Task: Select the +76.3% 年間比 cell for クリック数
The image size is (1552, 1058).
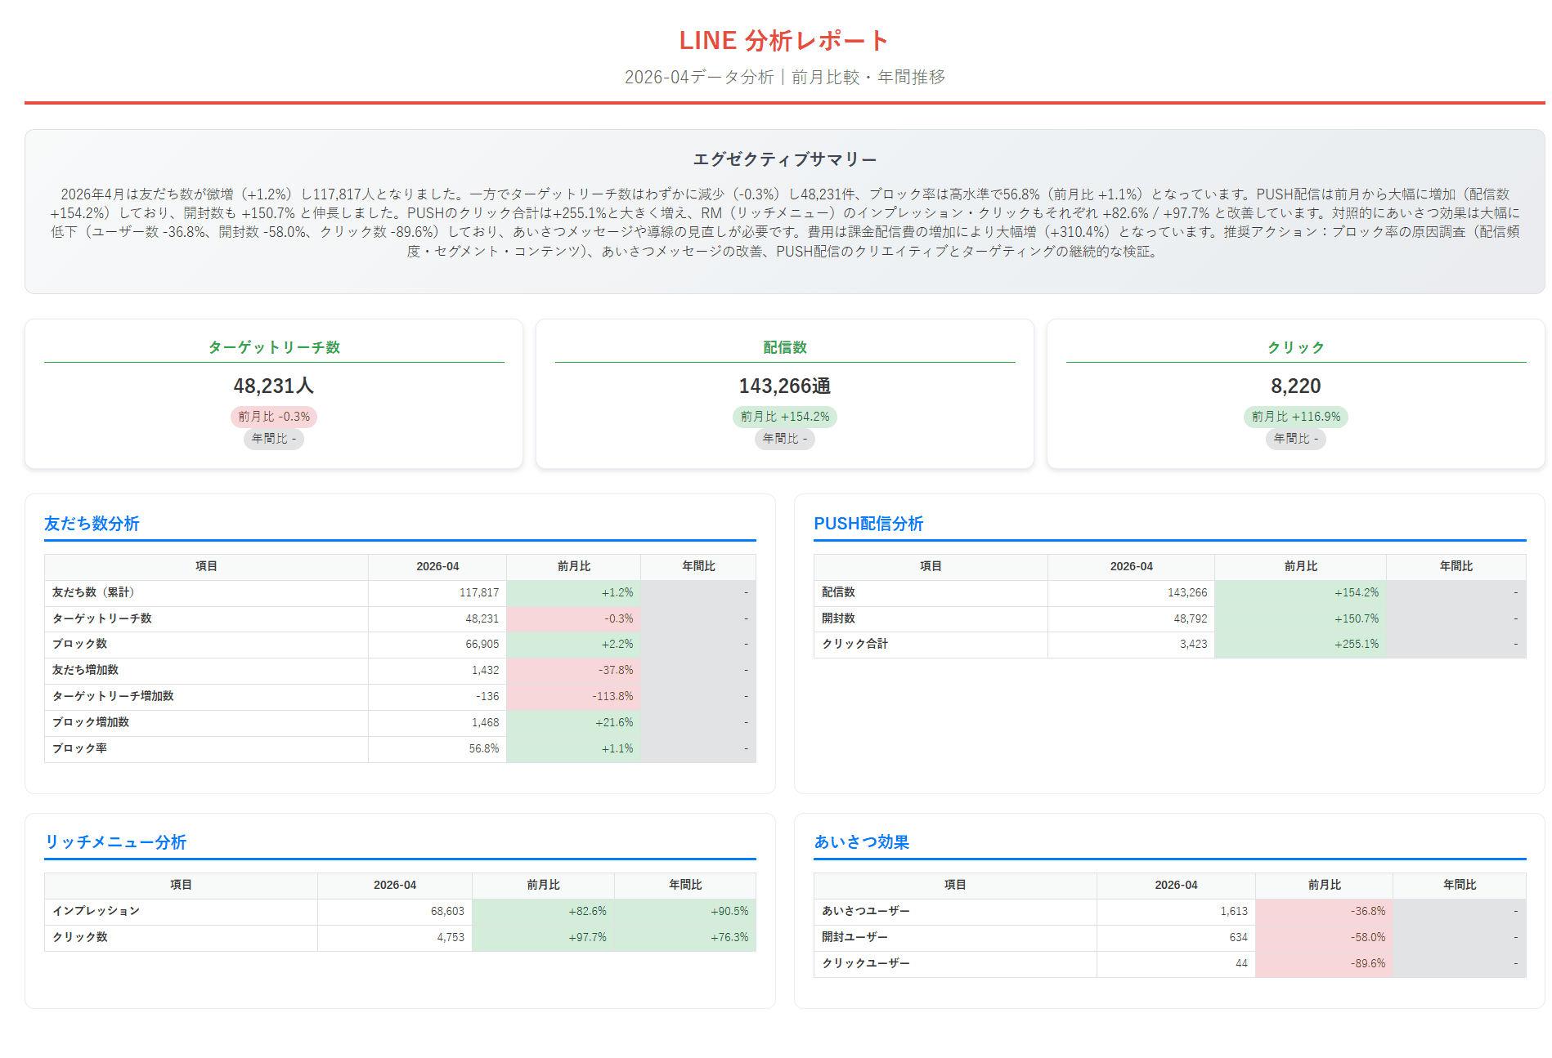Action: tap(685, 938)
